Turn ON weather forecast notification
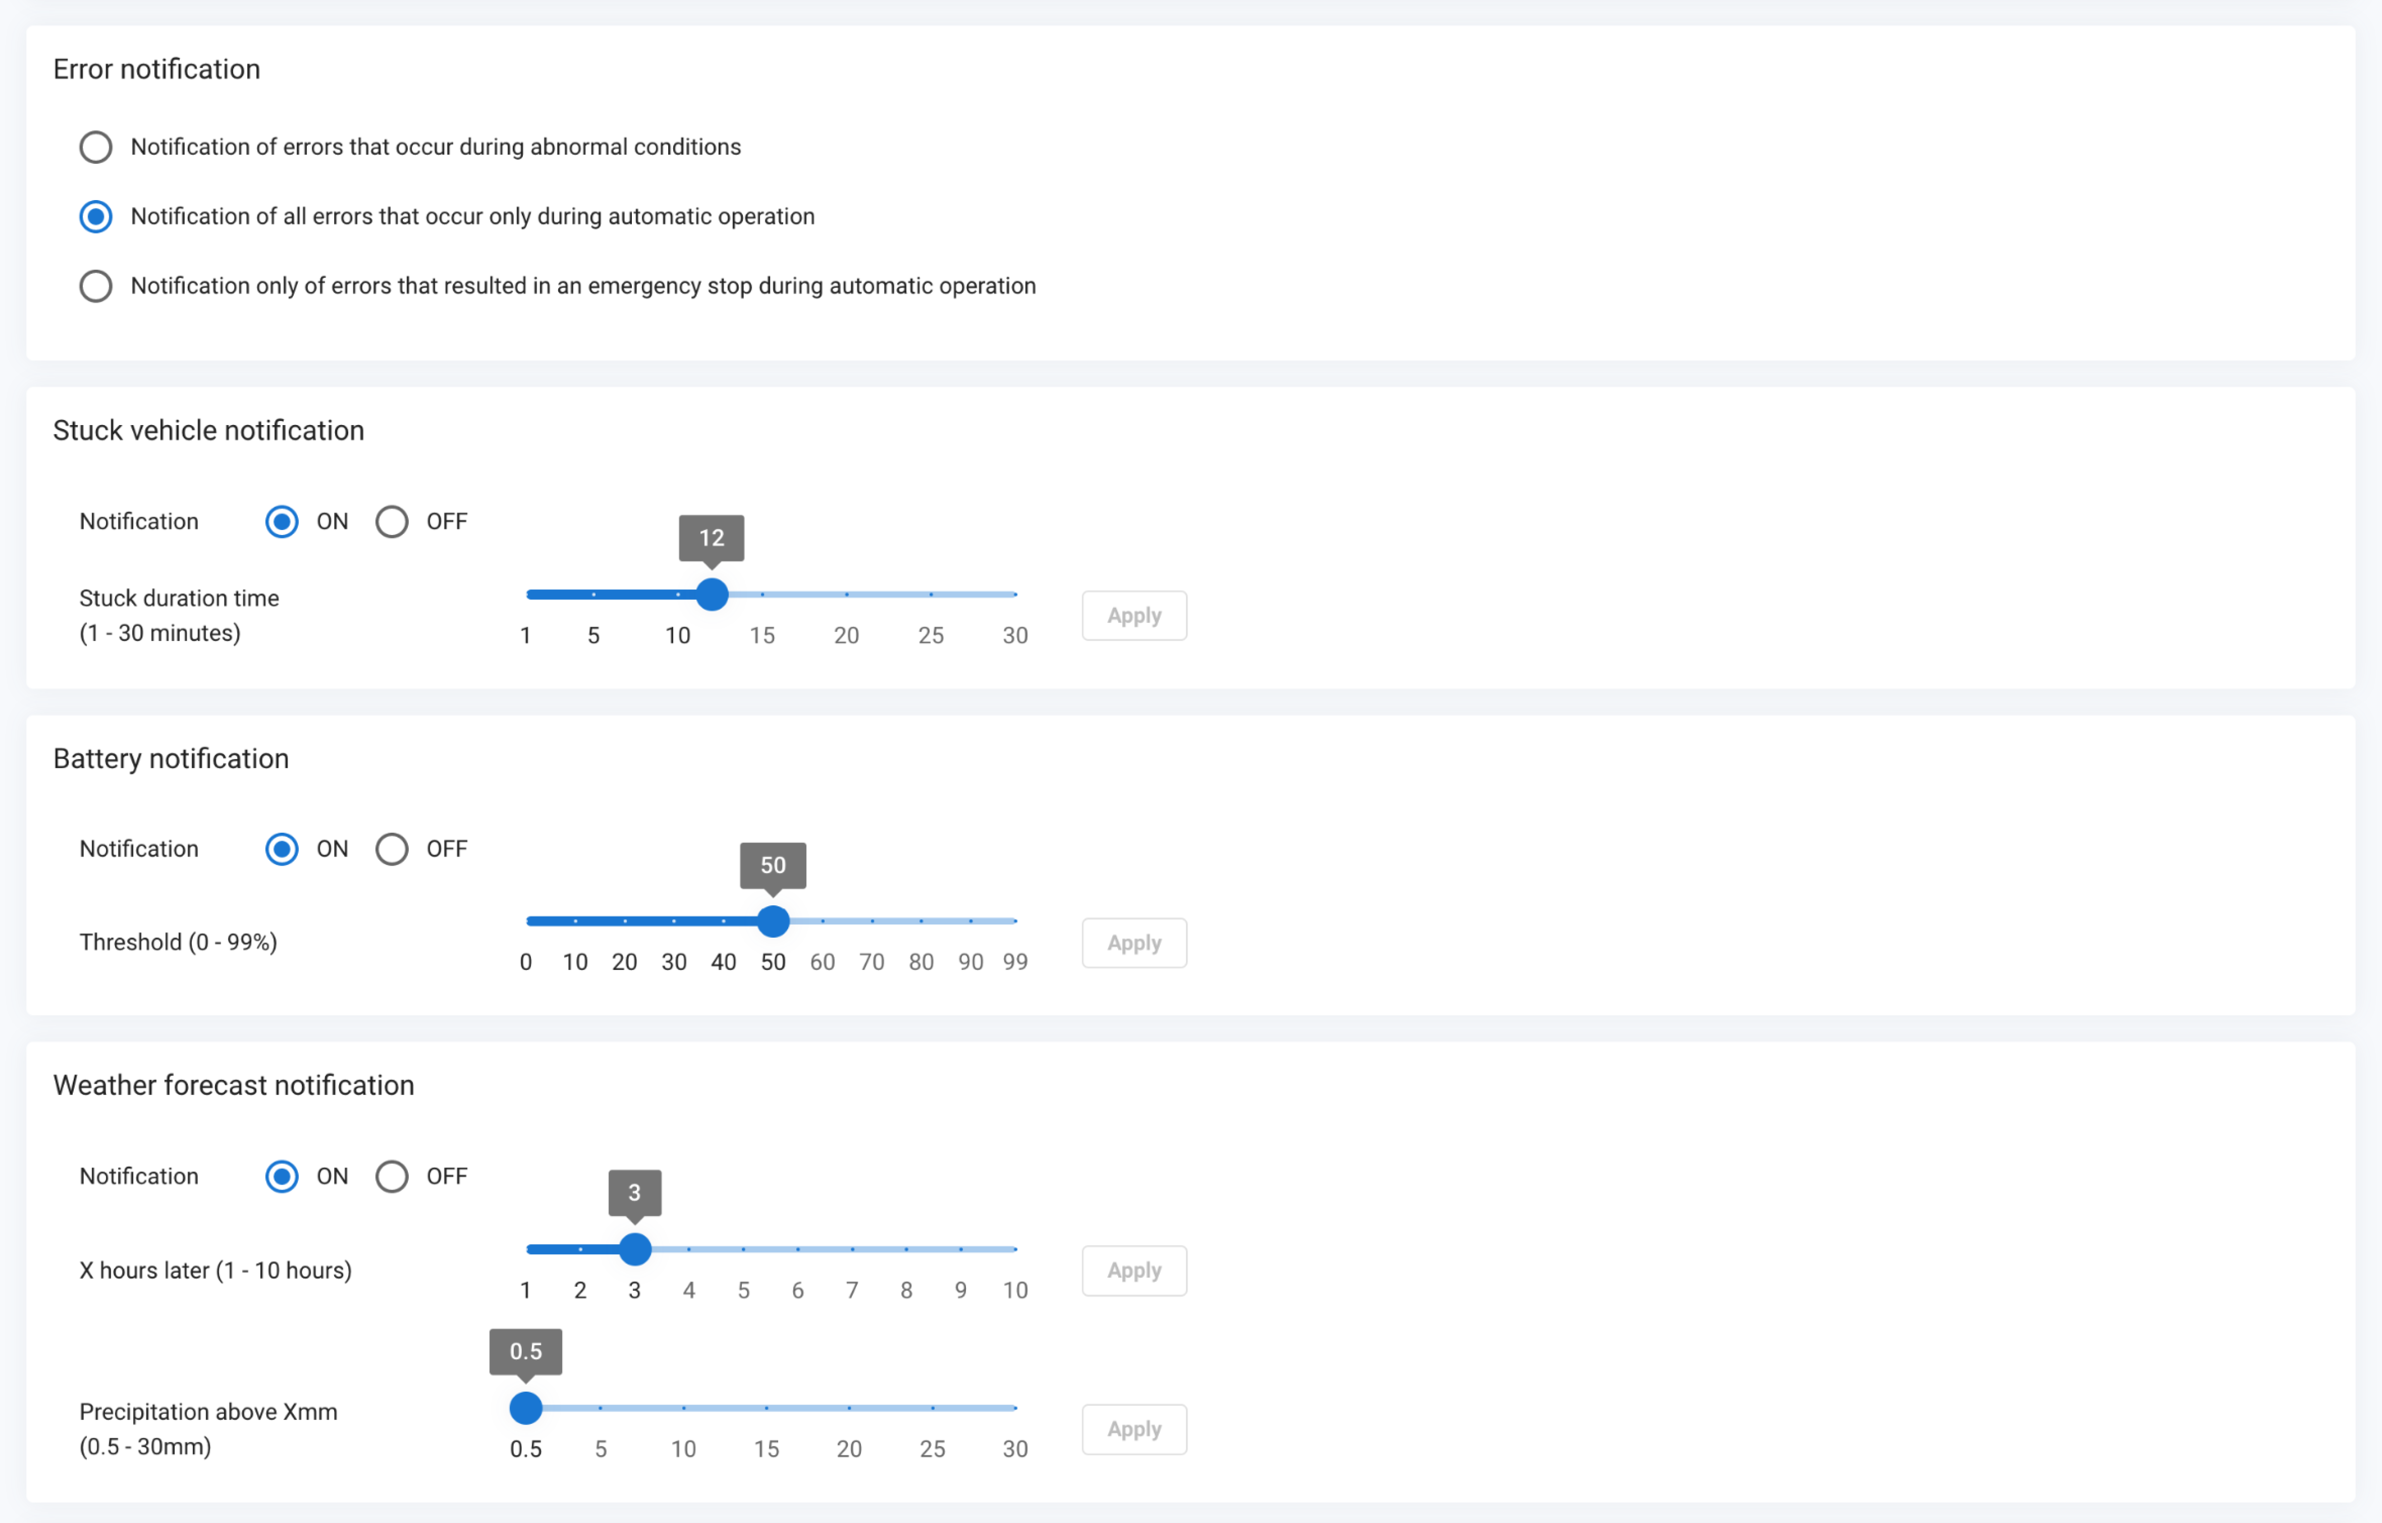The height and width of the screenshot is (1523, 2382). [x=282, y=1176]
